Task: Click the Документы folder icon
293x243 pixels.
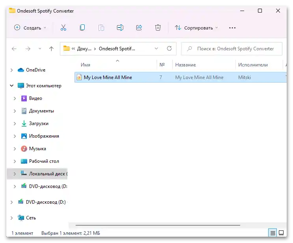Action: (24, 111)
